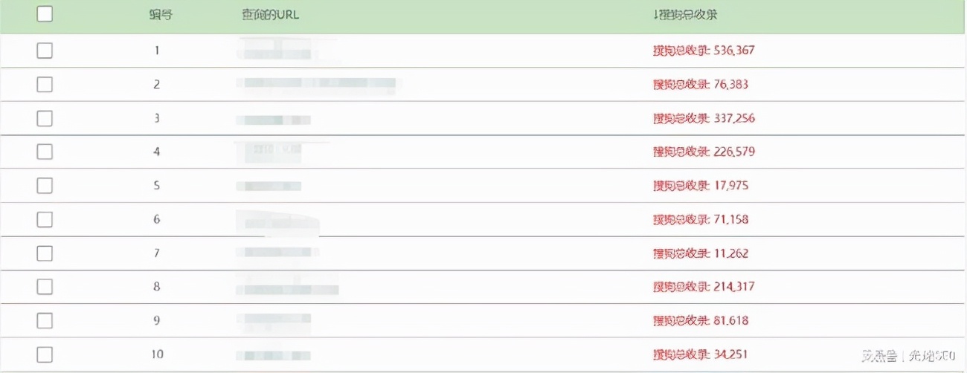Tick the checkbox in row 5
The image size is (967, 373).
(45, 186)
